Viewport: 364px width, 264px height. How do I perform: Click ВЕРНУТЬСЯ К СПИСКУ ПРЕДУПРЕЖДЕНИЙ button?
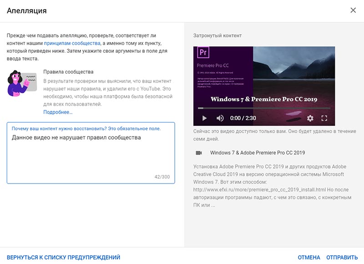point(63,258)
